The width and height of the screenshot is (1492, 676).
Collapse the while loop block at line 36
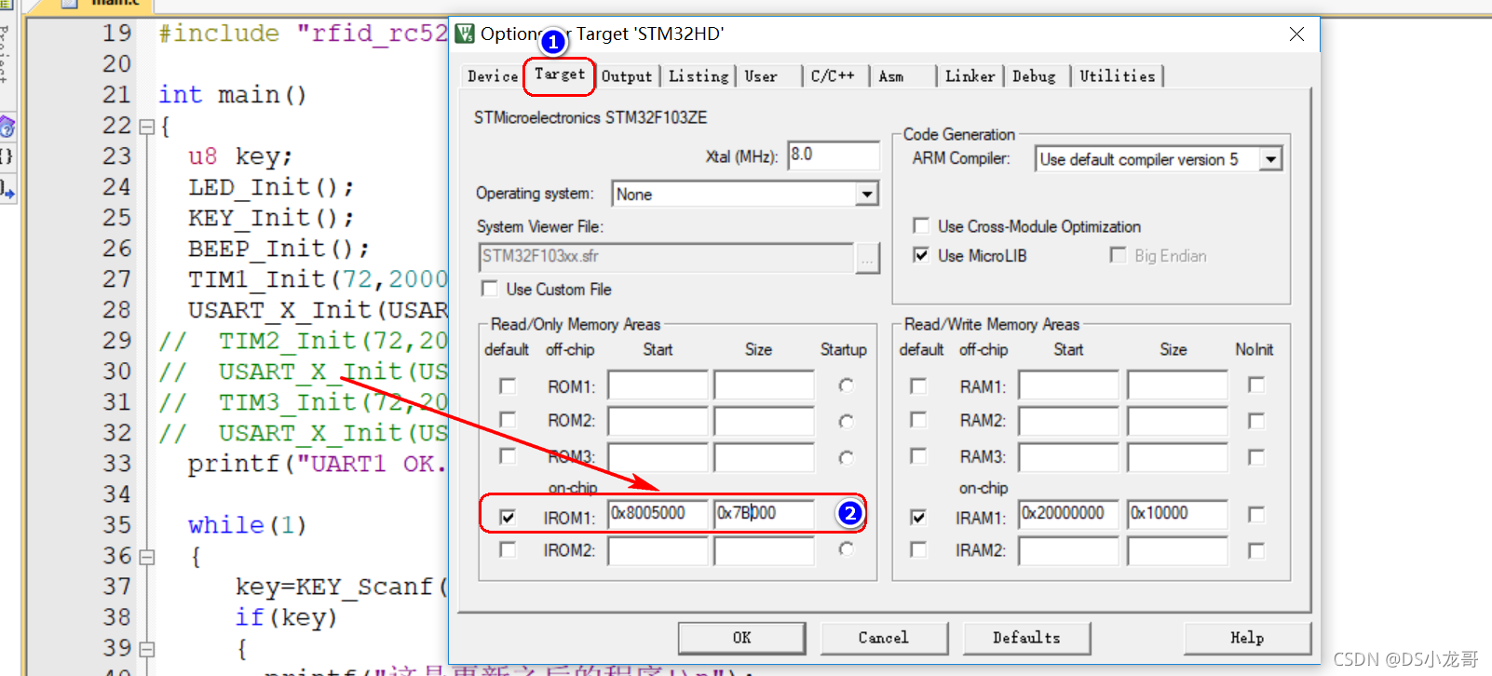pos(146,557)
